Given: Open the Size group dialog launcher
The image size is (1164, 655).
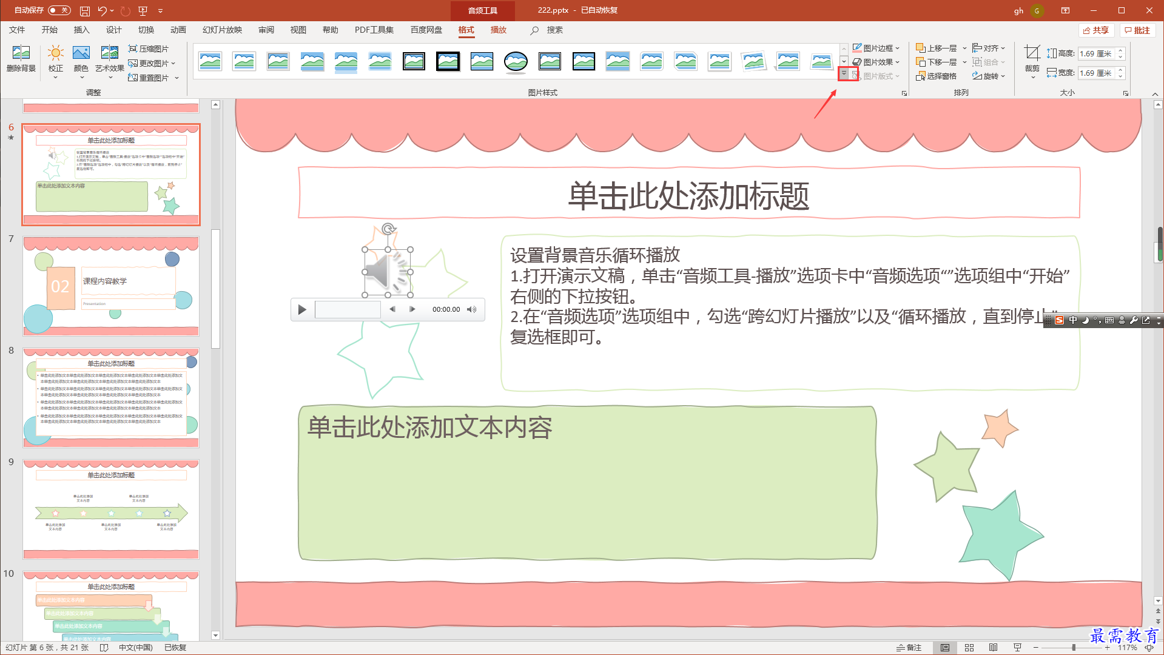Looking at the screenshot, I should coord(1126,93).
